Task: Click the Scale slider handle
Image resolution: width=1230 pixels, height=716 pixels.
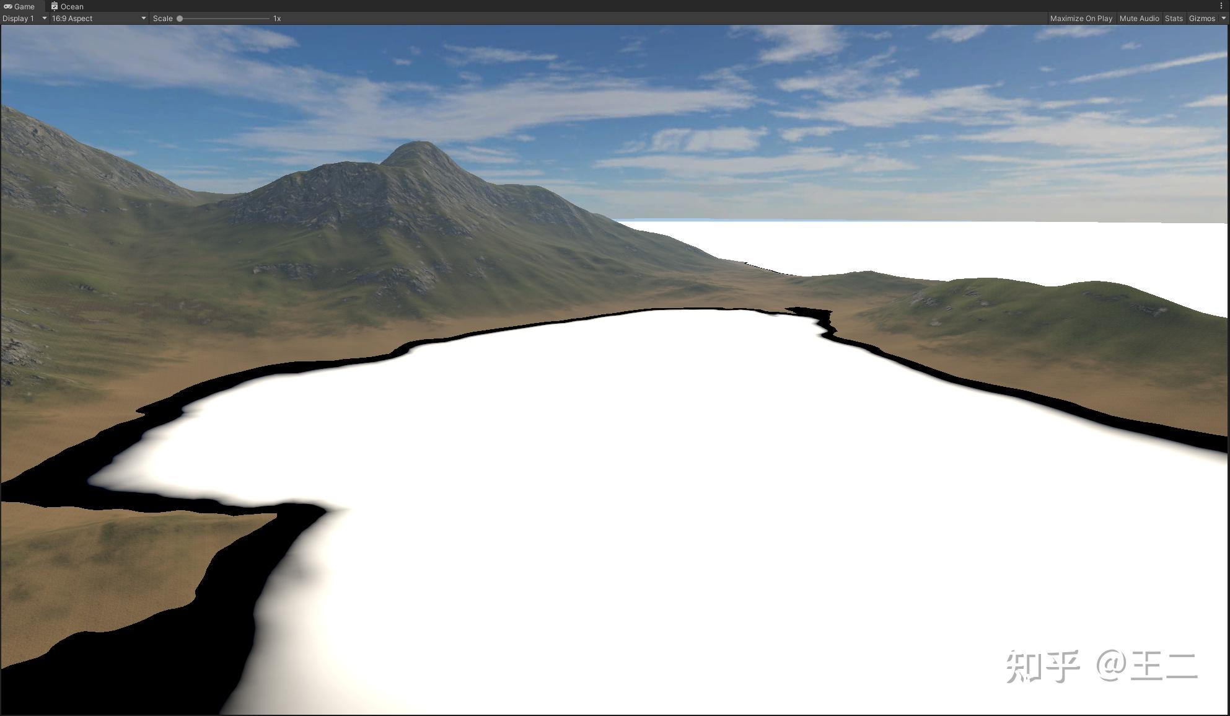Action: (x=180, y=19)
